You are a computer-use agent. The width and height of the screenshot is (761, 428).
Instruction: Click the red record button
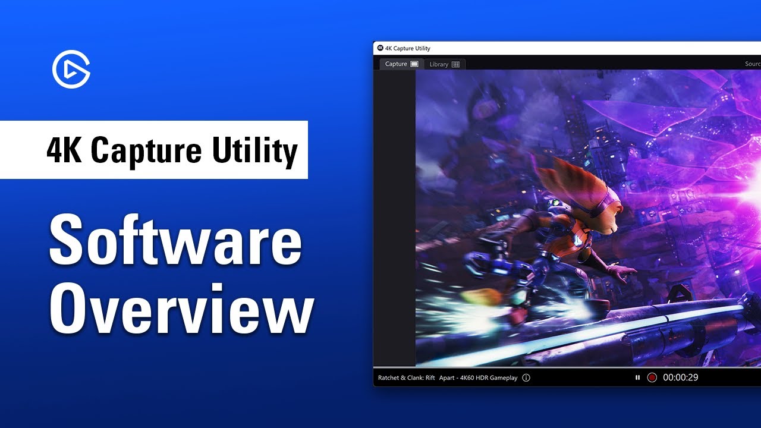(652, 377)
